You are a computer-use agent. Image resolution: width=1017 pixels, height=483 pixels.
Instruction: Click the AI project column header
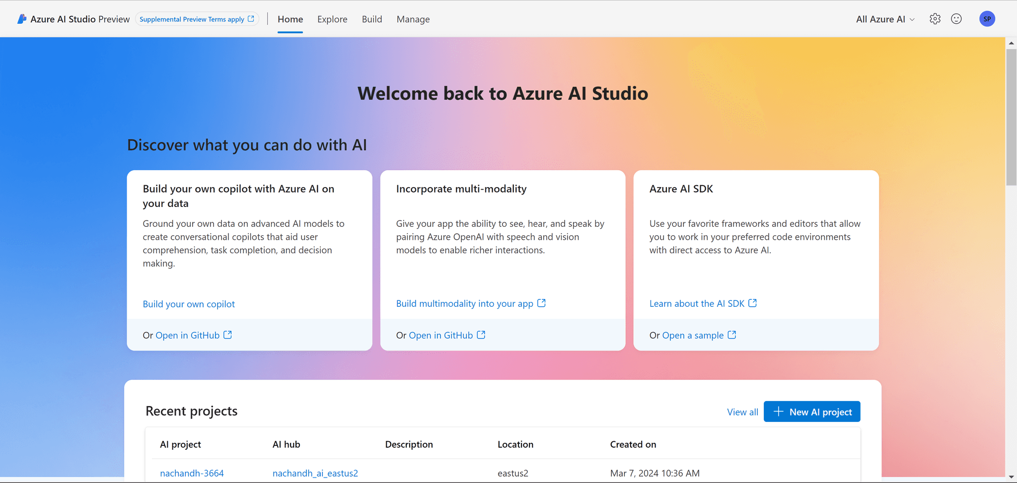click(x=180, y=444)
